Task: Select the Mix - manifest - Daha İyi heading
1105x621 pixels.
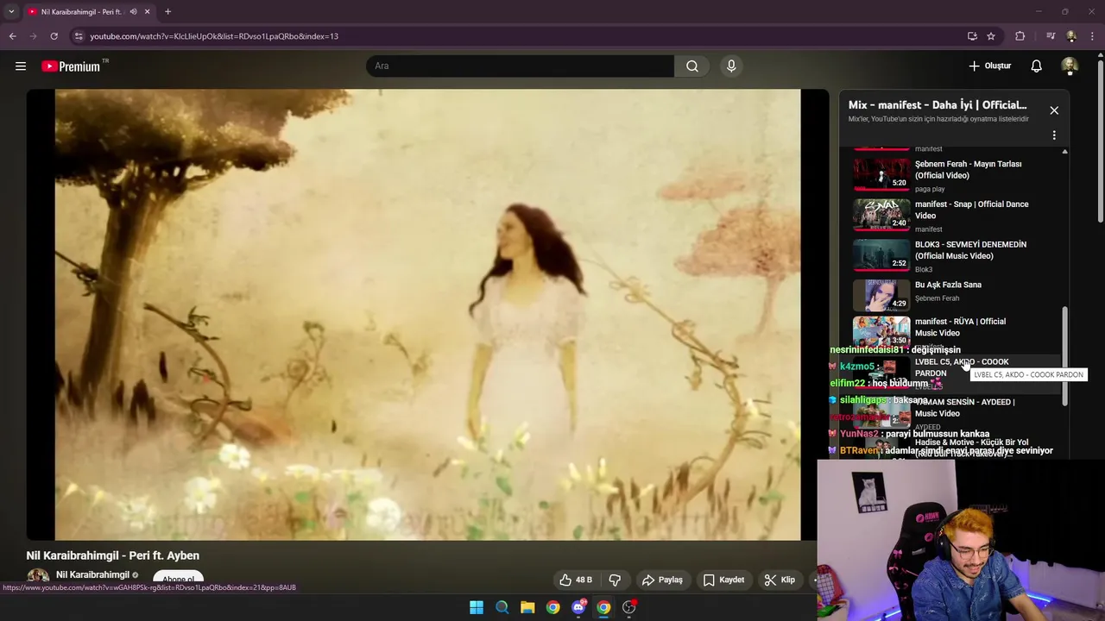Action: point(938,105)
